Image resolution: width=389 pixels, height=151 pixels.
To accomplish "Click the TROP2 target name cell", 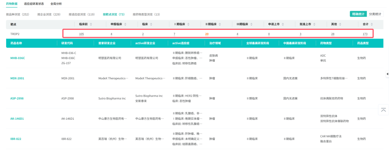I will point(14,34).
